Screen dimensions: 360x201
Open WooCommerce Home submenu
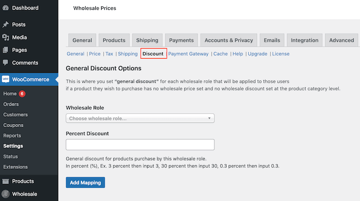click(x=10, y=94)
